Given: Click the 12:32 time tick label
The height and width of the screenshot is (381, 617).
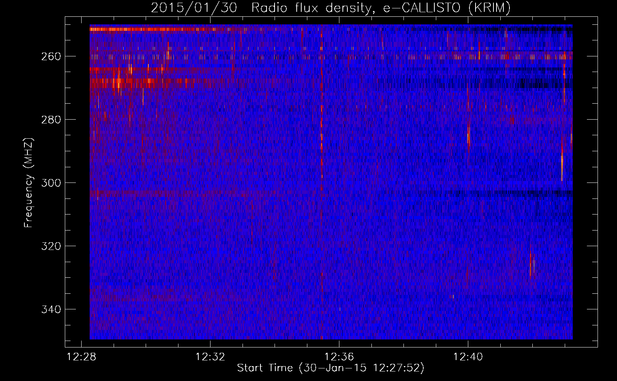Looking at the screenshot, I should click(x=210, y=357).
